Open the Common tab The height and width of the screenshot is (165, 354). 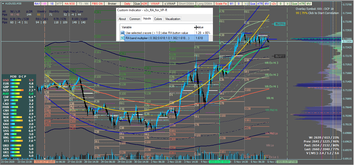135,19
